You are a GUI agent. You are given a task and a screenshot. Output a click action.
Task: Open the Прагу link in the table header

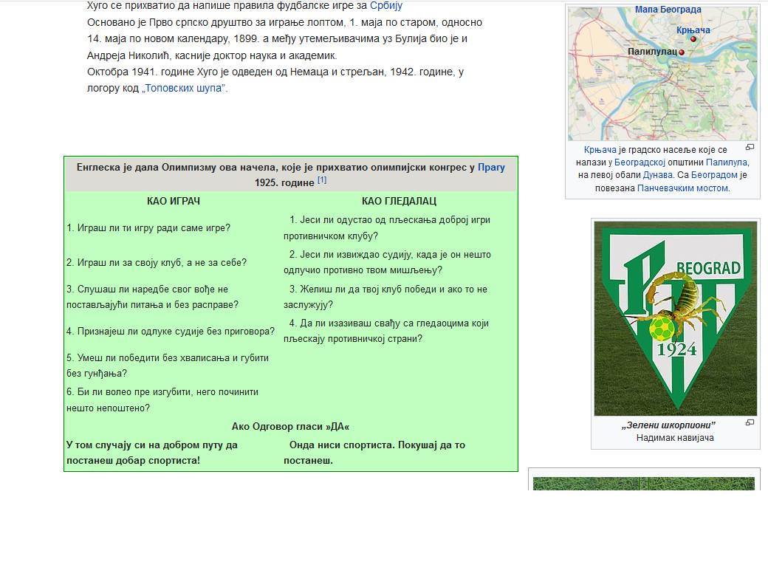click(491, 168)
